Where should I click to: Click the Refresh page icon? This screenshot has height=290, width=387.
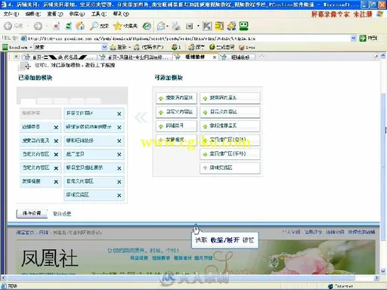point(68,26)
